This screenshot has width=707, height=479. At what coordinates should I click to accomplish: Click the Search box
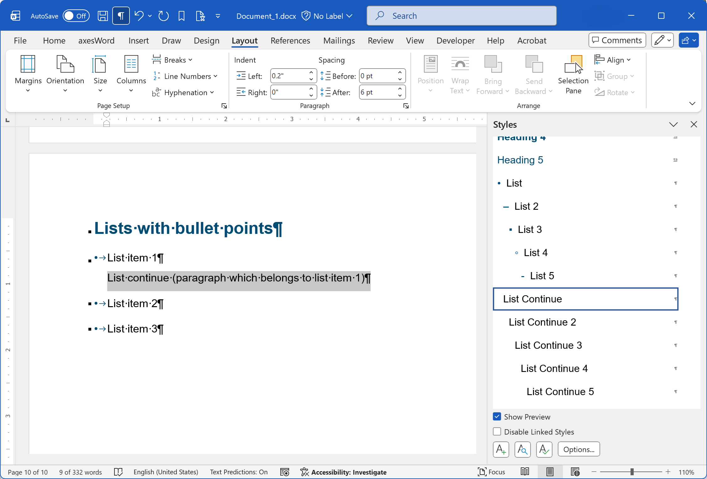click(x=462, y=16)
